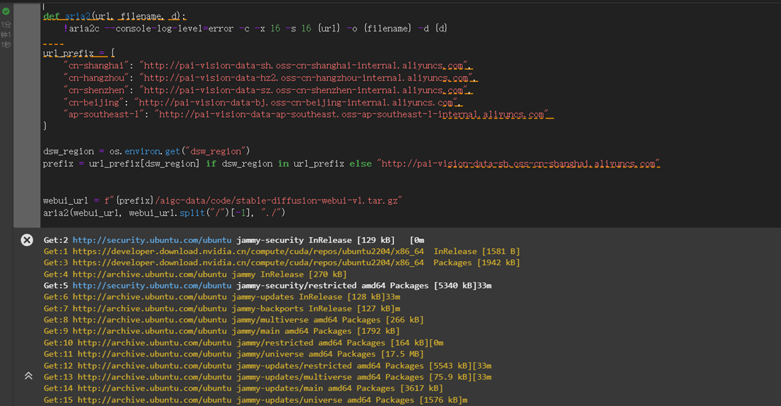This screenshot has height=406, width=781.
Task: Click the pai-vision-data-hz2 hangzhou URL string
Action: (306, 78)
